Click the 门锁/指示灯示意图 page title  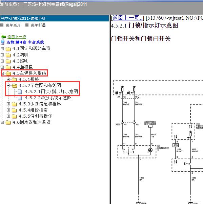point(153,25)
